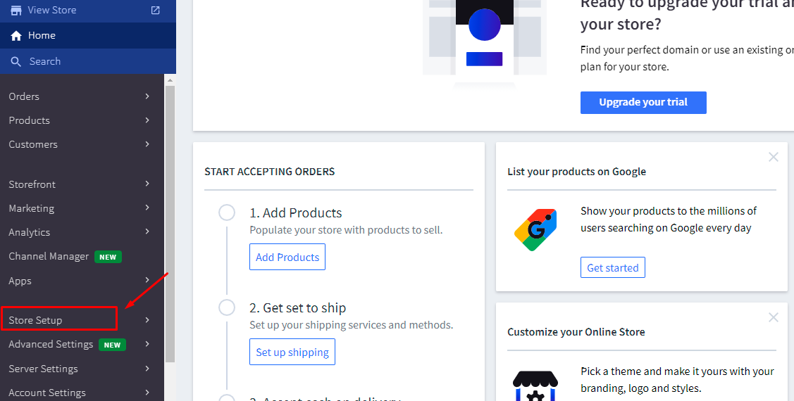Mark step 2 Get set to ship circle
The height and width of the screenshot is (401, 794).
pyautogui.click(x=227, y=307)
